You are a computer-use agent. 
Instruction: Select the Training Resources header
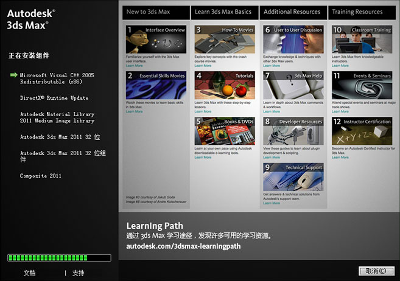coord(362,13)
